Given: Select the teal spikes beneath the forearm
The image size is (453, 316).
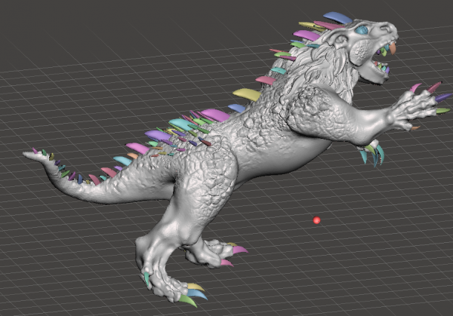Looking at the screenshot, I should tap(372, 152).
